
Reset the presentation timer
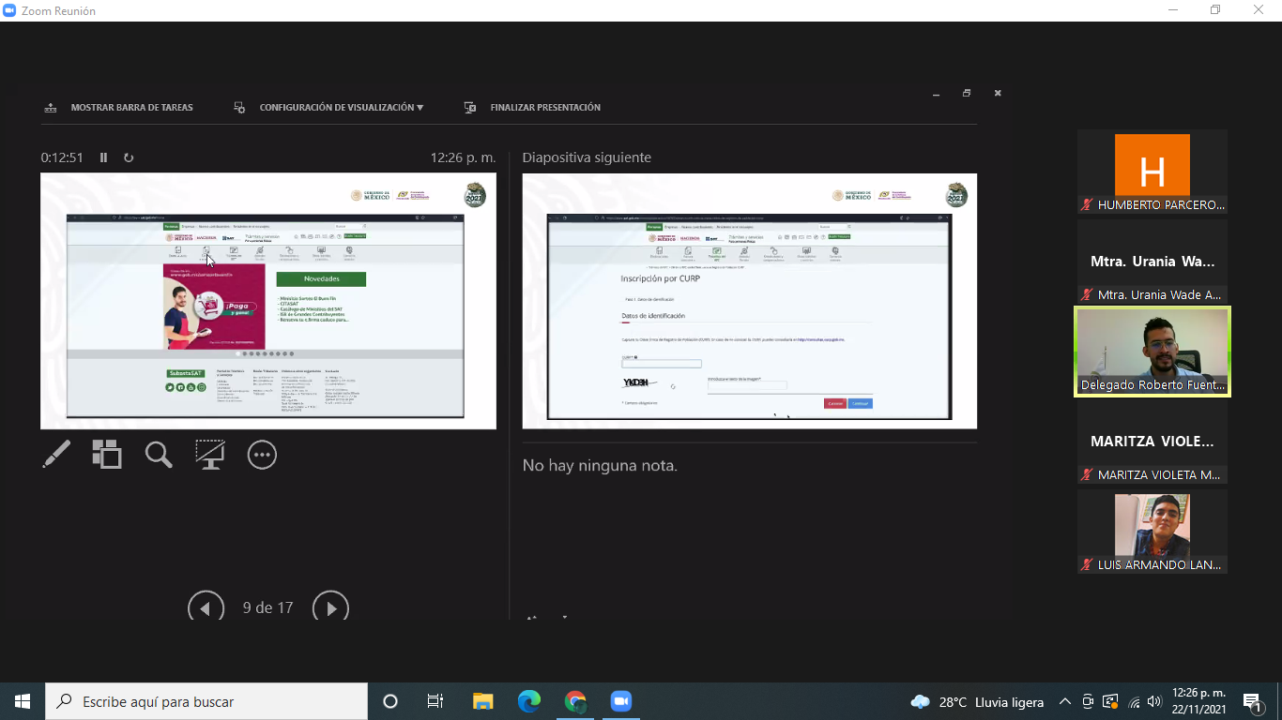[129, 157]
